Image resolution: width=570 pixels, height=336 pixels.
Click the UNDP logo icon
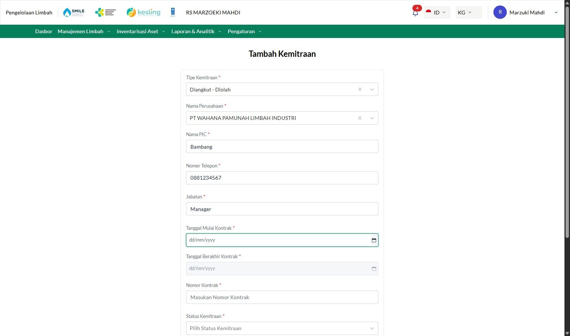pos(173,13)
